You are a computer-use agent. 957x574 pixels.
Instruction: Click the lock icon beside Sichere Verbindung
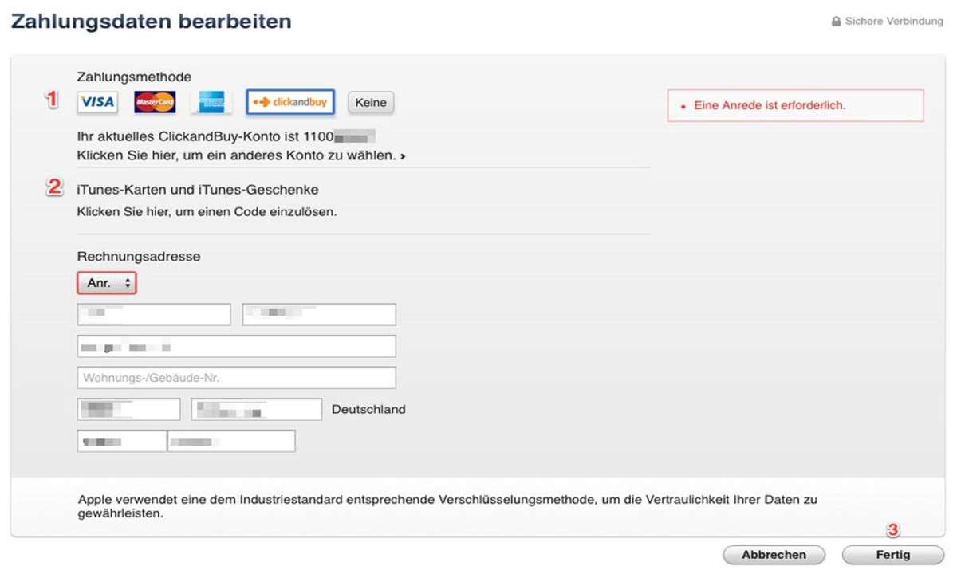click(x=836, y=22)
